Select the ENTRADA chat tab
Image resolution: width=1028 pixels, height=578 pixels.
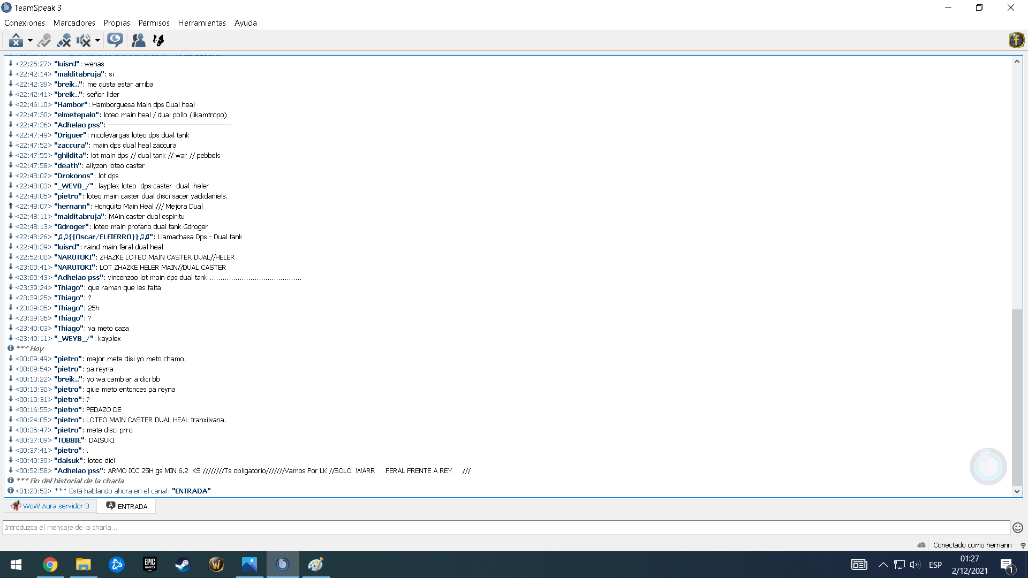[127, 506]
